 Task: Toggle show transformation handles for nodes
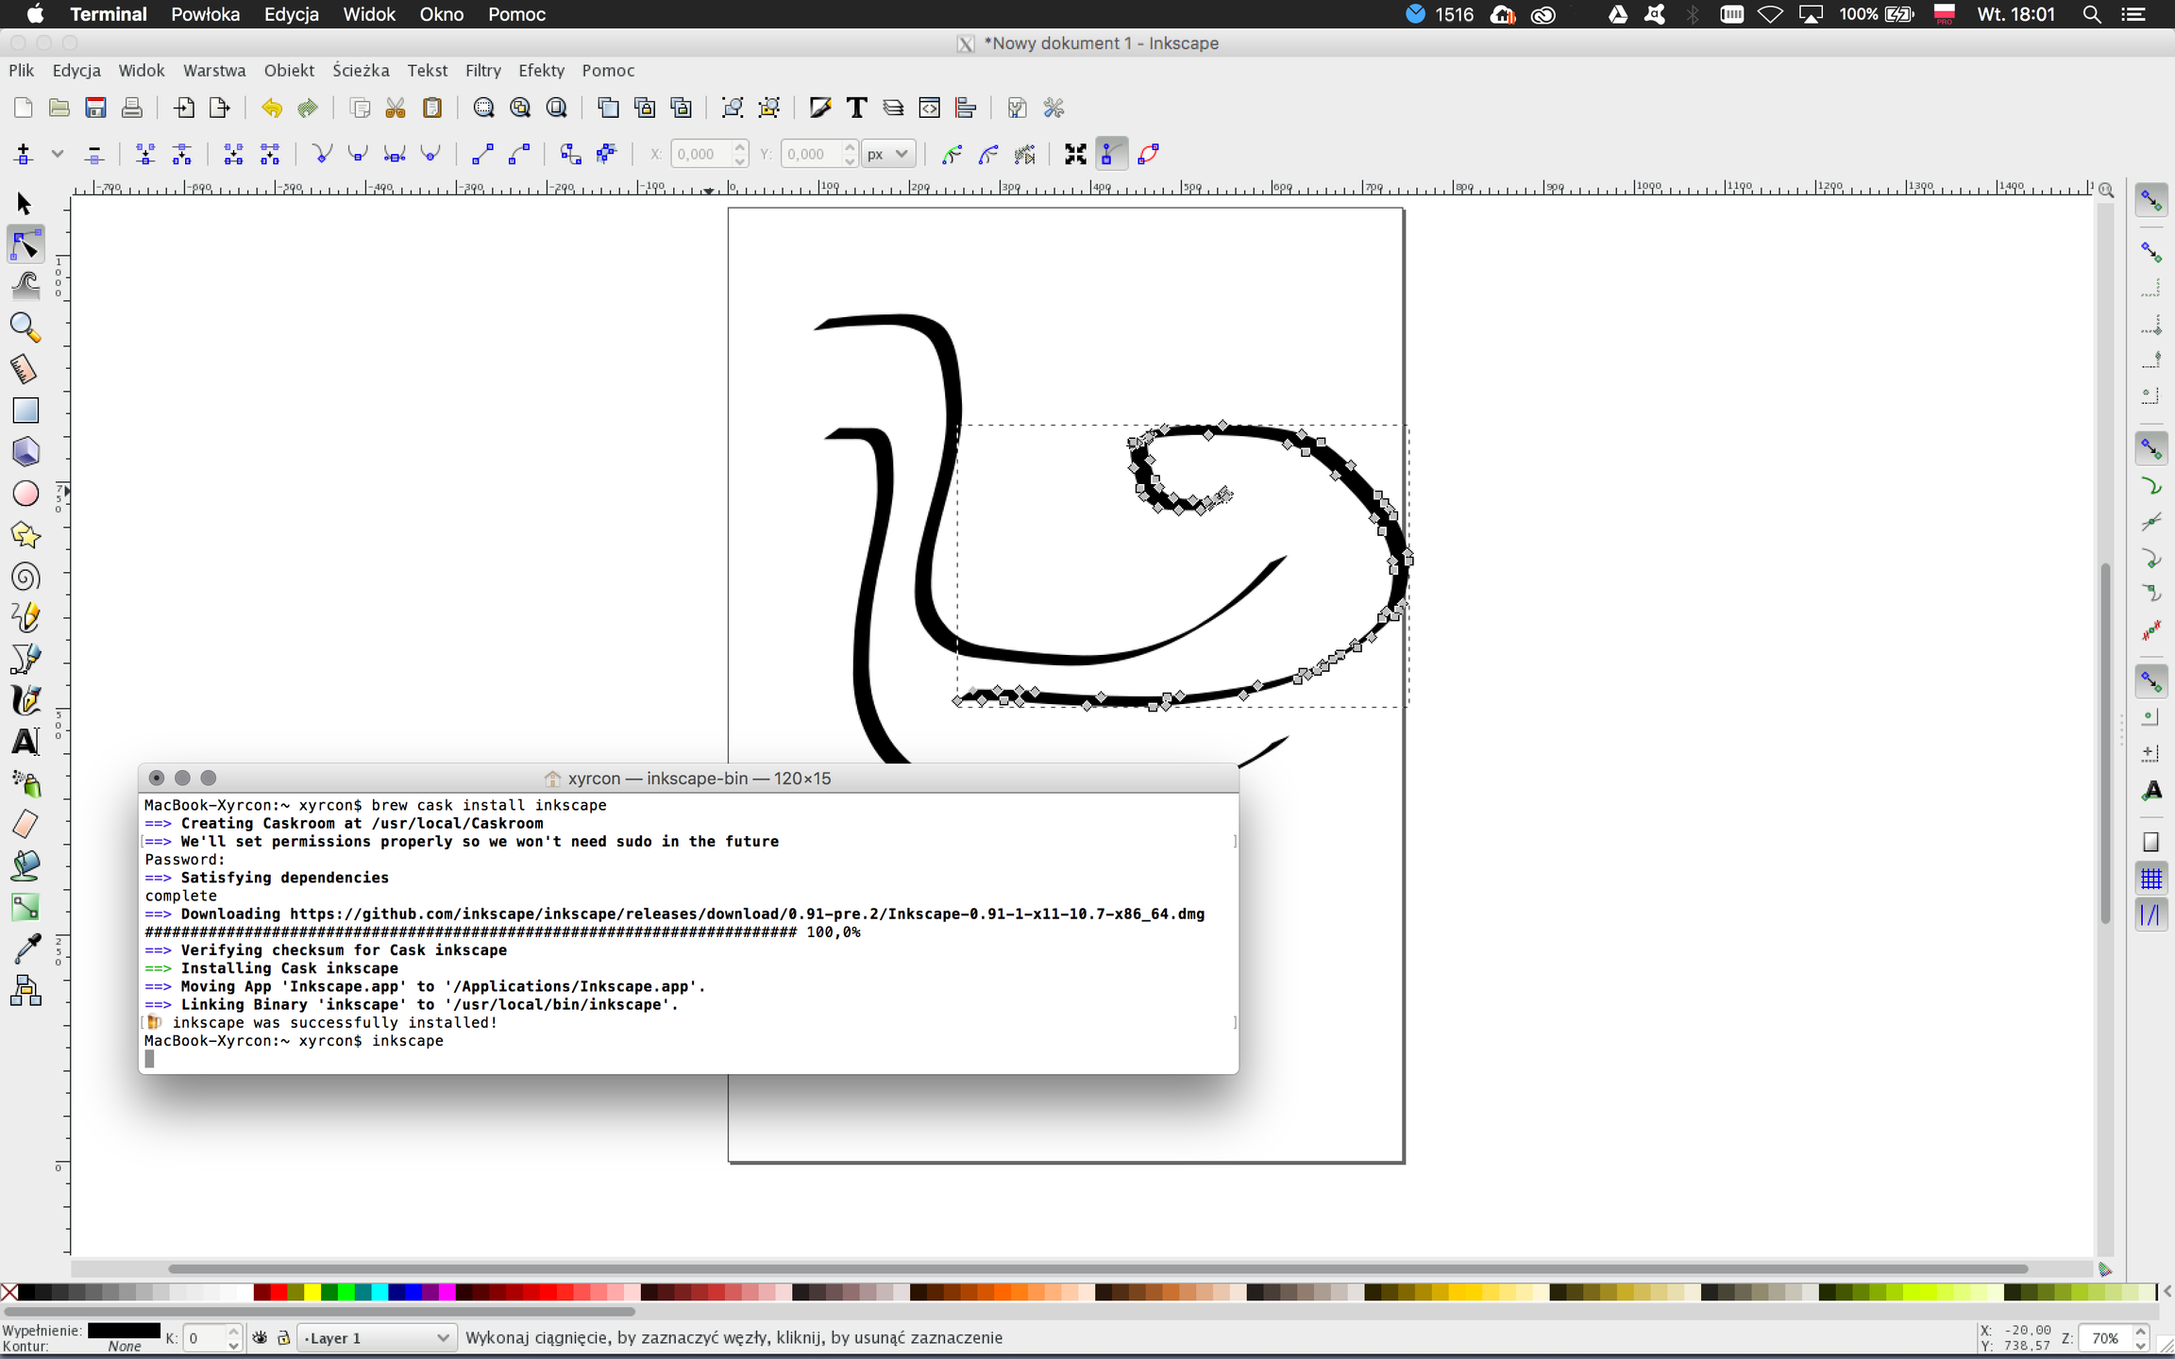coord(1075,154)
